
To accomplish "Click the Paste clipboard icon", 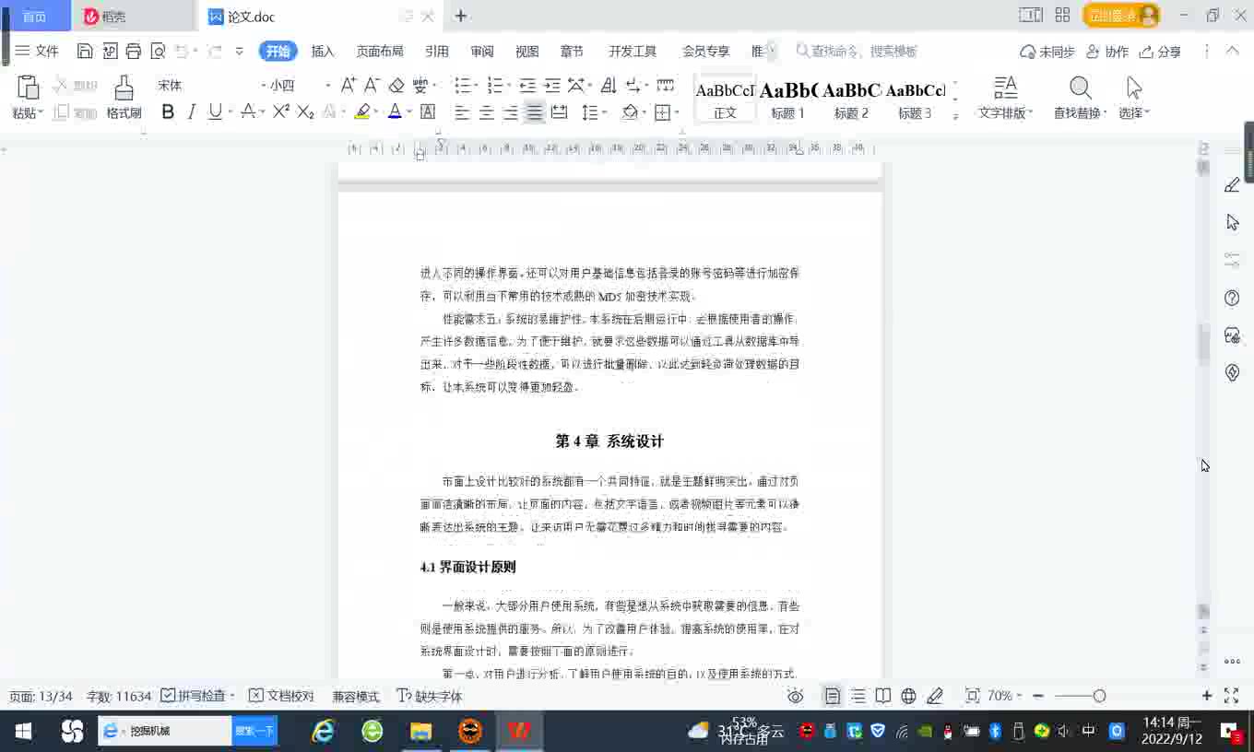I will pos(28,88).
